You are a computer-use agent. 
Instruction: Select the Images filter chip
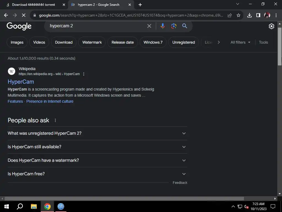tap(17, 42)
